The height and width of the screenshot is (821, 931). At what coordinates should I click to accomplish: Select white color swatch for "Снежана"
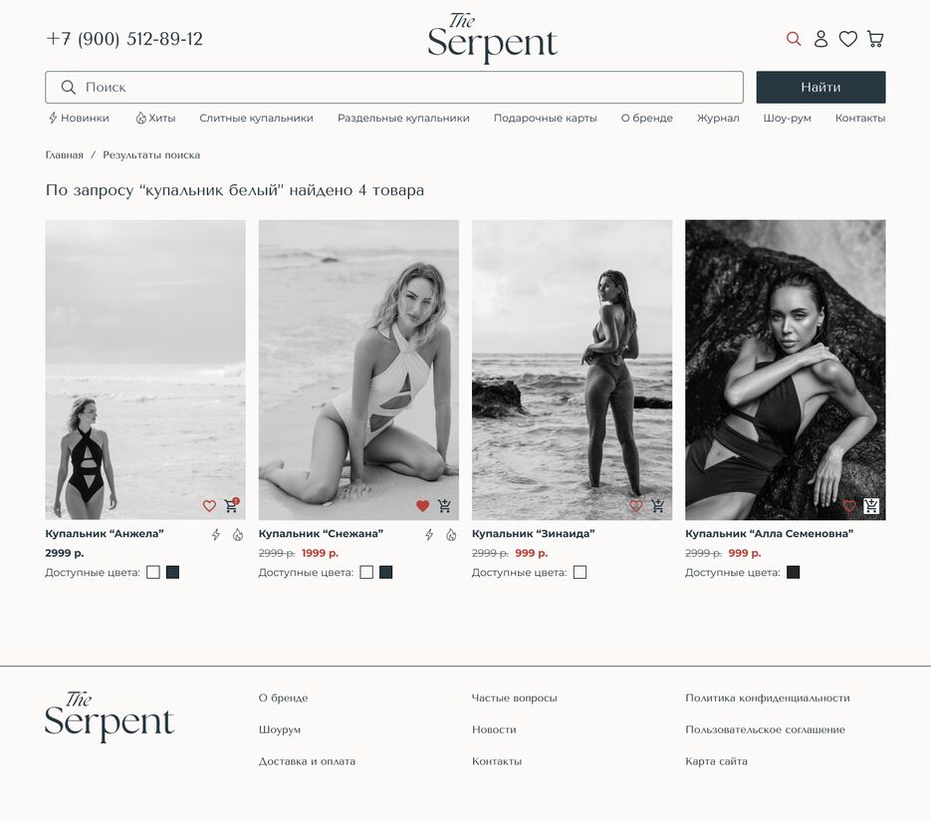pyautogui.click(x=367, y=573)
